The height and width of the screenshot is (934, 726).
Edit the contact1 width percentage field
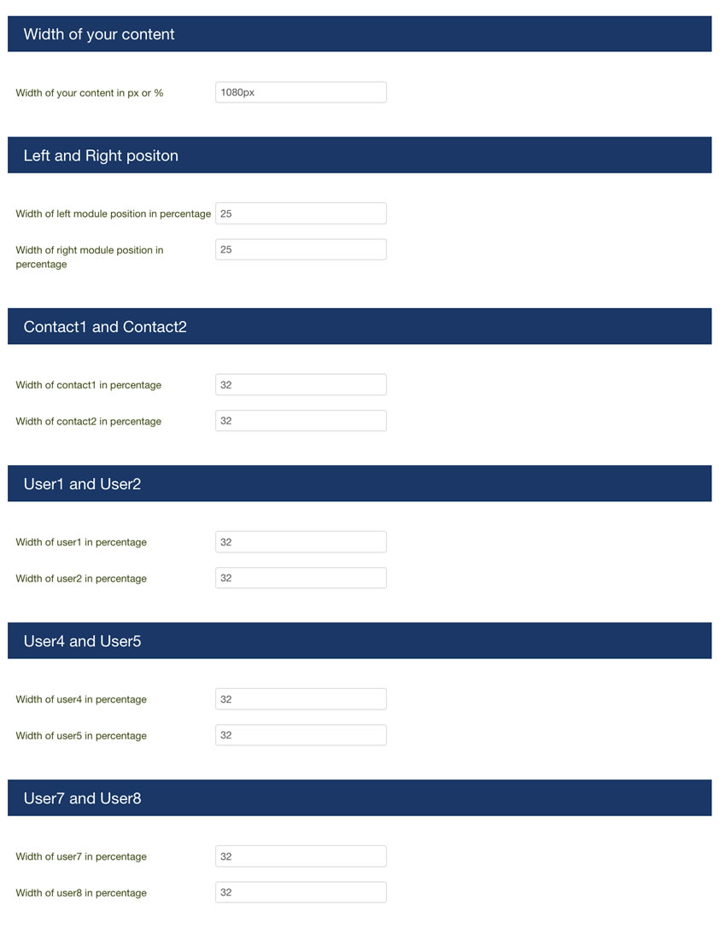(x=301, y=384)
